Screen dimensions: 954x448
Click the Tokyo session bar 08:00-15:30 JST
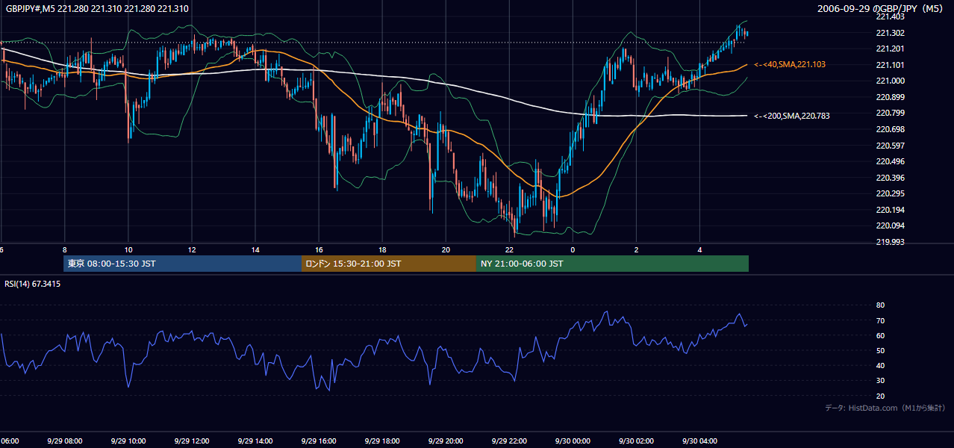[182, 264]
